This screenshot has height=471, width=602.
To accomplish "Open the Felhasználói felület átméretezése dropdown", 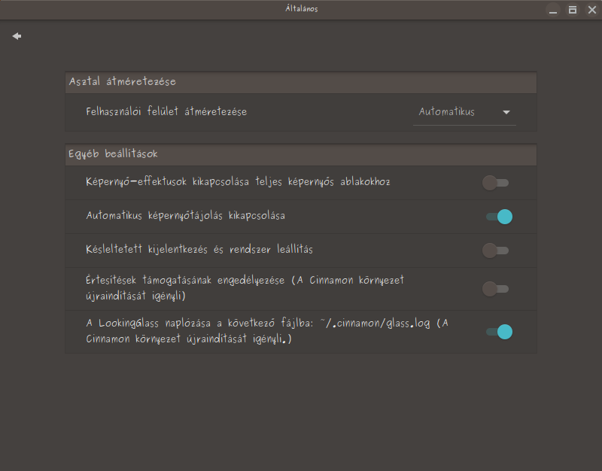I will coord(464,112).
